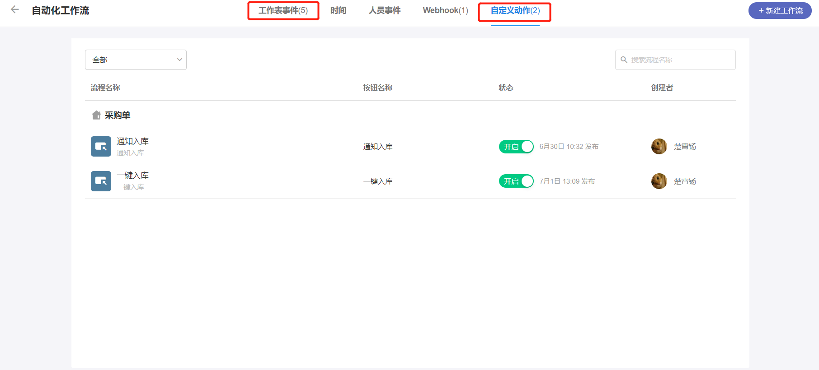Click the 采购单 worksheet home icon
The height and width of the screenshot is (370, 819).
tap(96, 115)
